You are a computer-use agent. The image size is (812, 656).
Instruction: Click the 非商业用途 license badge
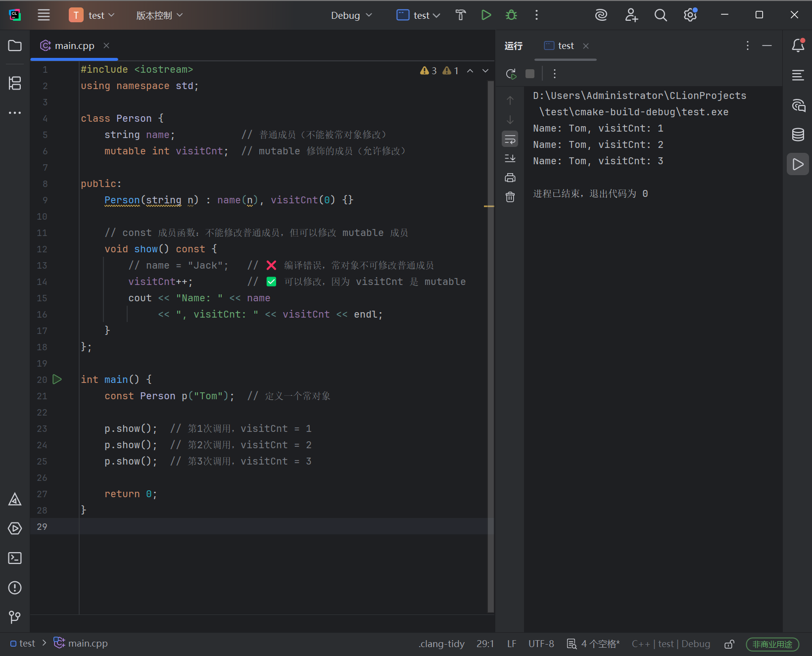772,644
